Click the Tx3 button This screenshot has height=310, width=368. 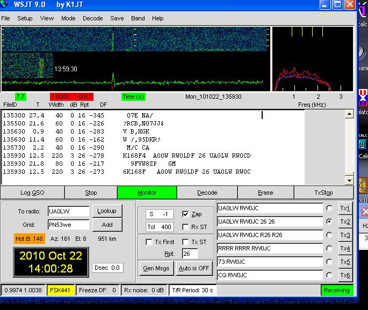click(345, 235)
